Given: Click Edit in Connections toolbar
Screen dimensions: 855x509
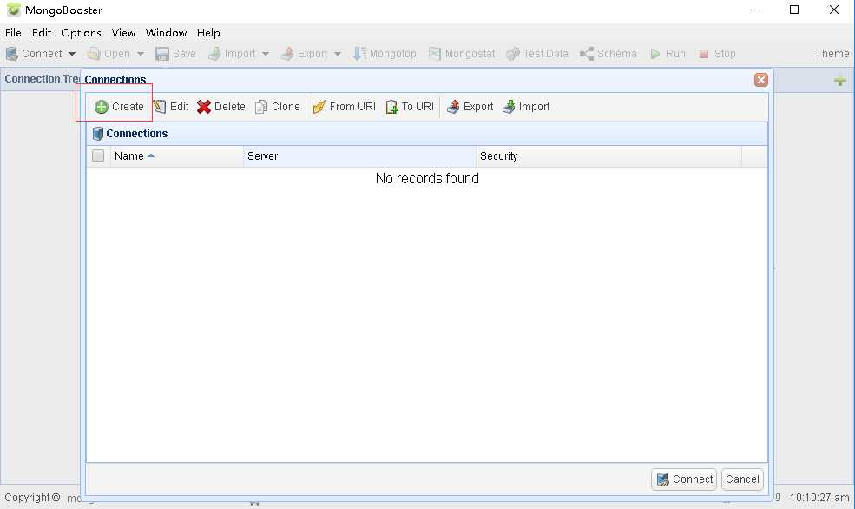Looking at the screenshot, I should point(171,106).
